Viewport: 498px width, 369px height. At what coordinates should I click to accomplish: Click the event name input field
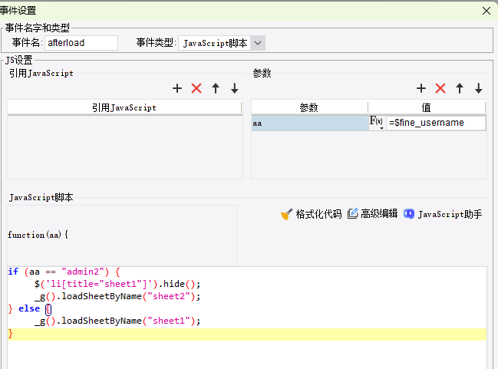(81, 43)
